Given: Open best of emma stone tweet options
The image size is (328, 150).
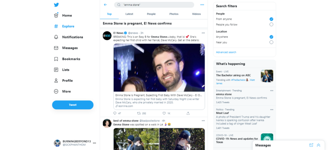Looking at the screenshot, I should [x=203, y=121].
